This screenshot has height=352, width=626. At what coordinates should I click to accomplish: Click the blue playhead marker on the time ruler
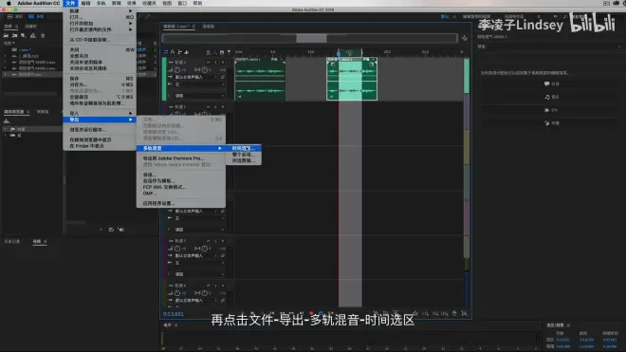[339, 53]
